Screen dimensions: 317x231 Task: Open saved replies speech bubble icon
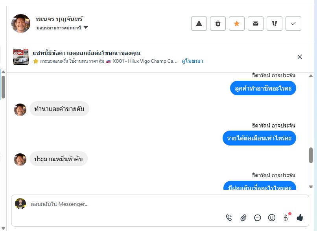click(258, 218)
